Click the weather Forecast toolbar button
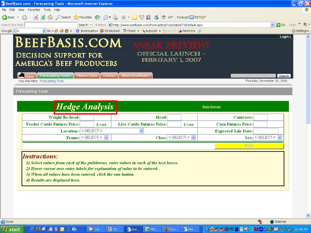 [191, 17]
